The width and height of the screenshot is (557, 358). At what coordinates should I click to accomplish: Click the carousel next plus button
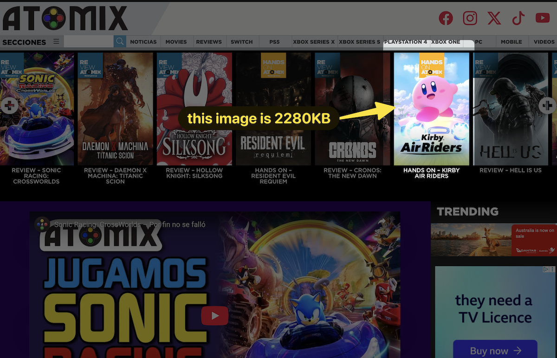tap(548, 106)
